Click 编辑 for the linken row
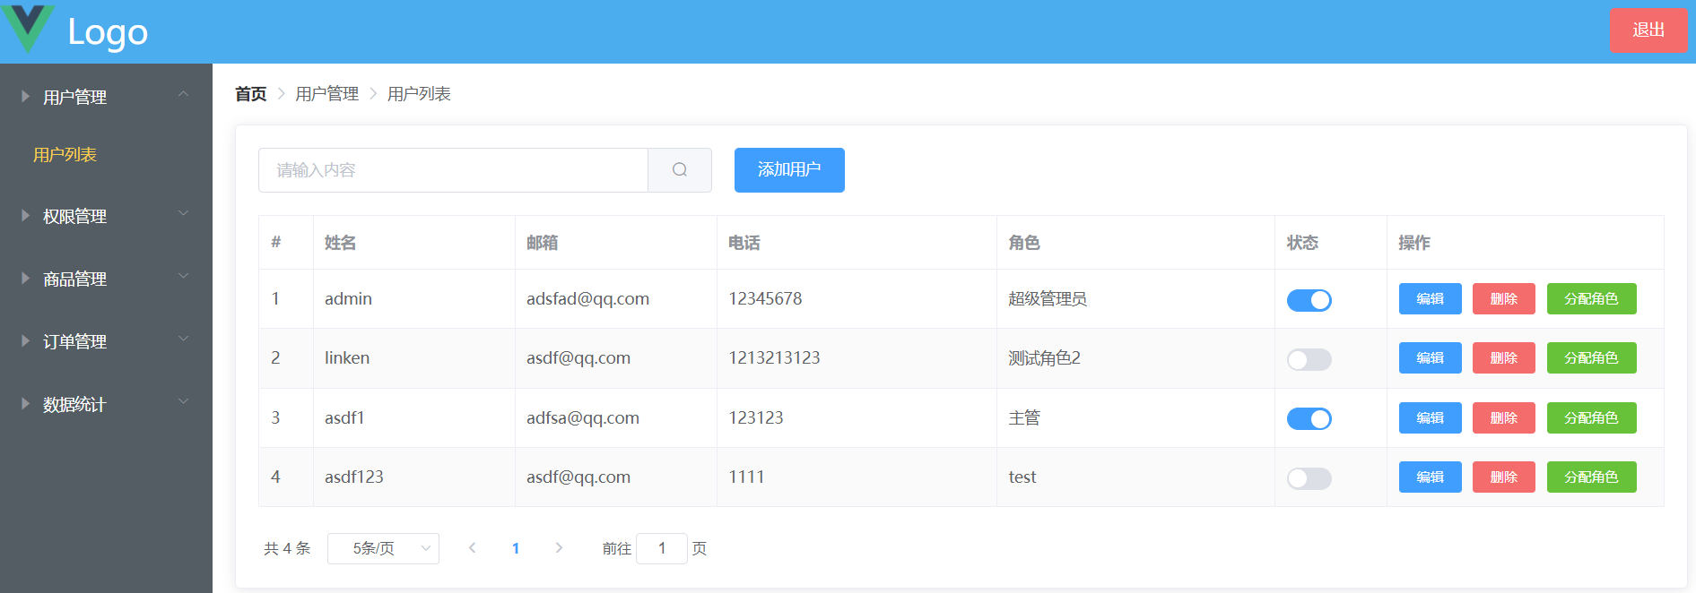Image resolution: width=1696 pixels, height=593 pixels. [1430, 358]
